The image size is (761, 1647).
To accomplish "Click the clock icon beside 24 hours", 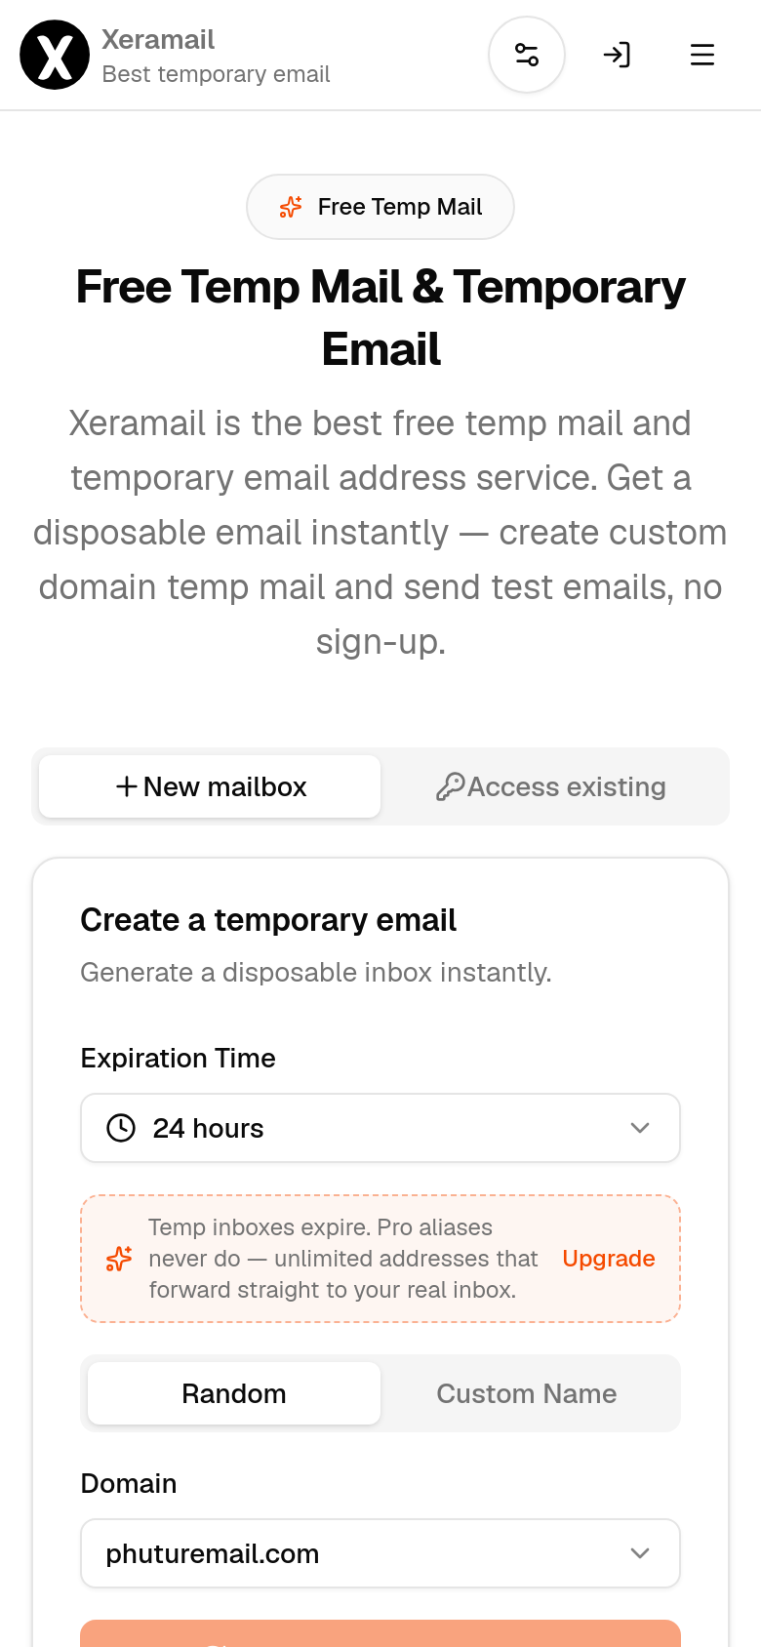I will click(x=121, y=1128).
